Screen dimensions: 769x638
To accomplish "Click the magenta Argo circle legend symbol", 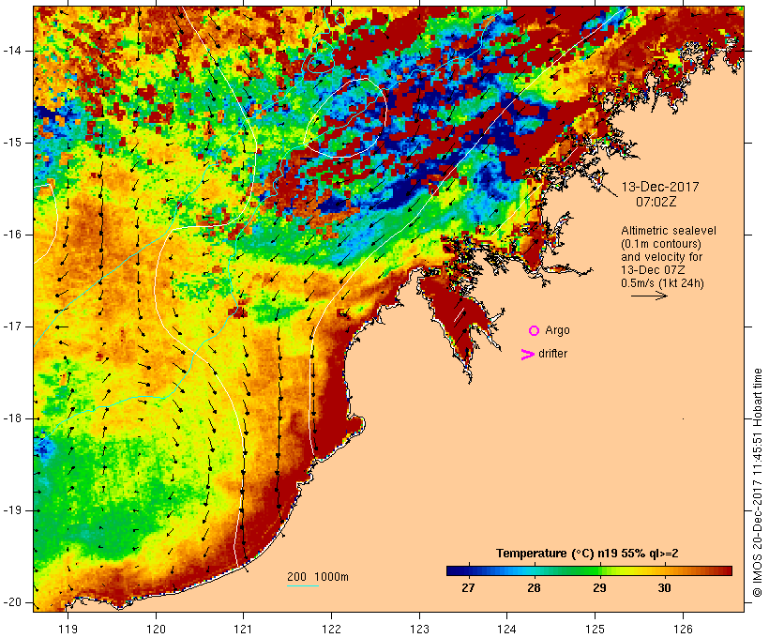I will coord(535,331).
